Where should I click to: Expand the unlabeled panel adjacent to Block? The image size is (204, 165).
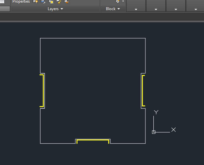(x=136, y=9)
